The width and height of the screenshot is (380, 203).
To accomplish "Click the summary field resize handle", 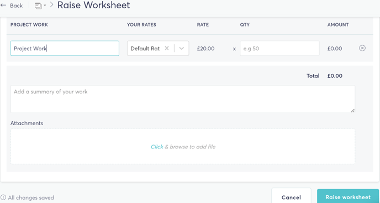I will (352, 110).
